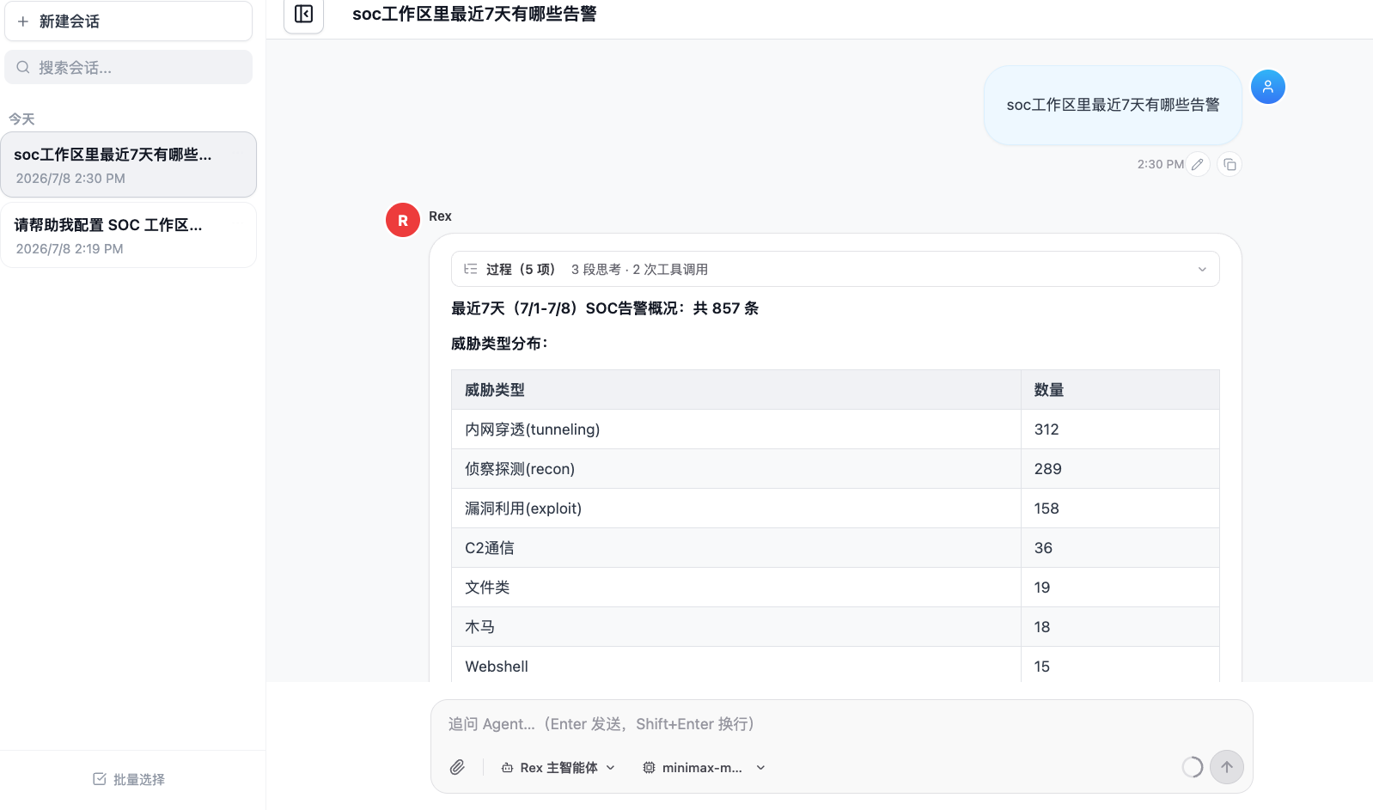This screenshot has height=810, width=1373.
Task: Click the loading spinner indicator
Action: 1193,767
